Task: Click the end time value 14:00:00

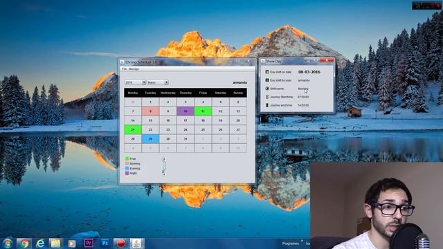Action: (x=303, y=105)
